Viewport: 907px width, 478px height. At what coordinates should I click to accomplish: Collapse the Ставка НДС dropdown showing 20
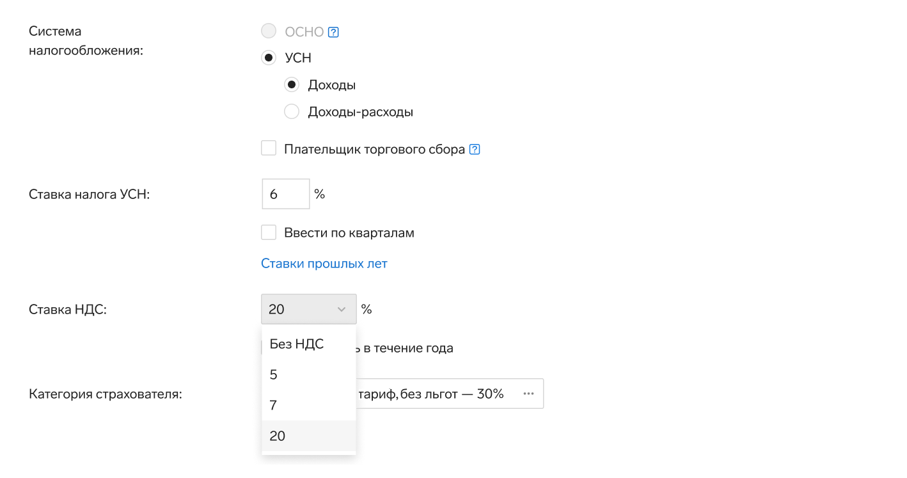tap(309, 309)
